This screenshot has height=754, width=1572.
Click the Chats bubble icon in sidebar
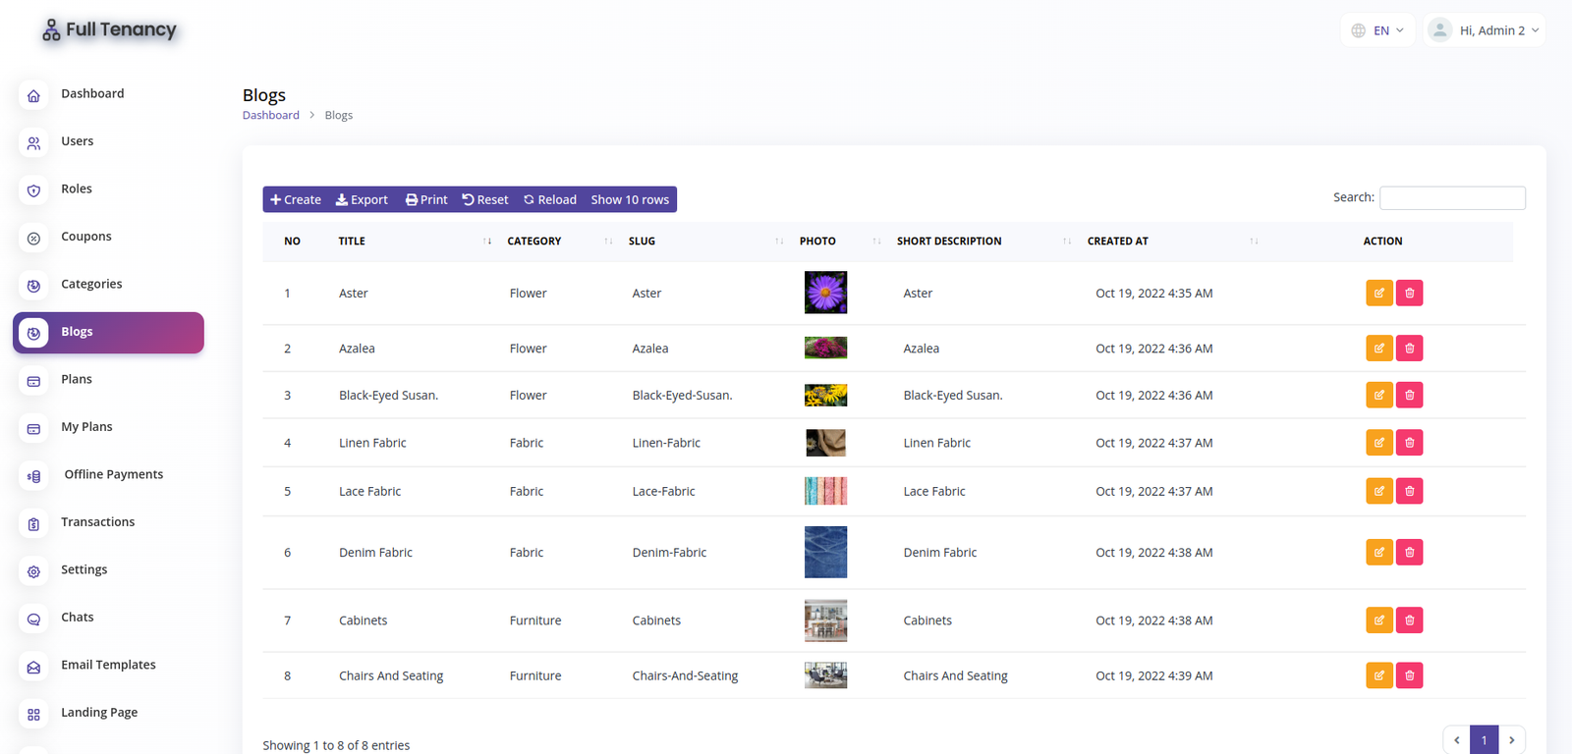(33, 619)
